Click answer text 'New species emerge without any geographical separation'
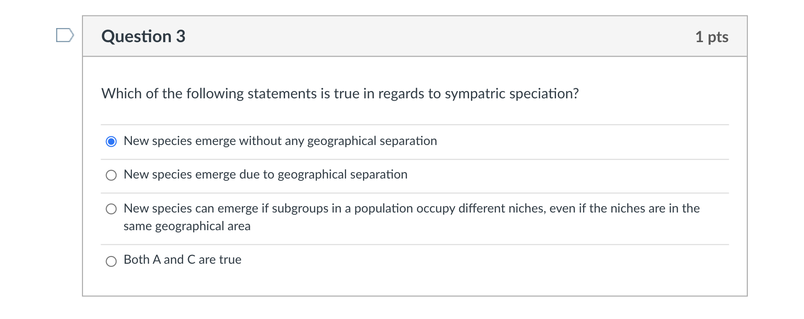 280,141
